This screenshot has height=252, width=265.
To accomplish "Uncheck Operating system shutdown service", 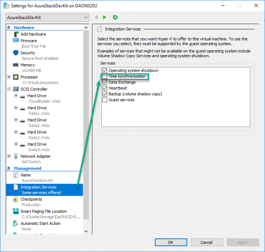I will click(105, 70).
